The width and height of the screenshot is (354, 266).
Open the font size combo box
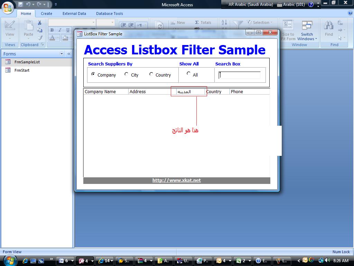106,23
